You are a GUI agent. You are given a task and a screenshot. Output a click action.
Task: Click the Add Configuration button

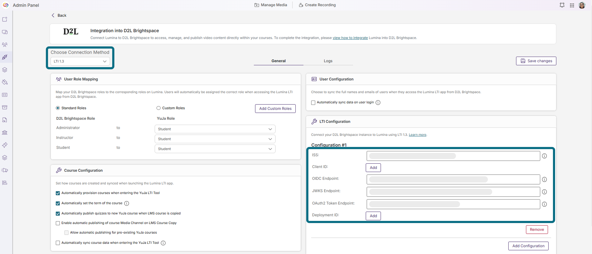528,246
